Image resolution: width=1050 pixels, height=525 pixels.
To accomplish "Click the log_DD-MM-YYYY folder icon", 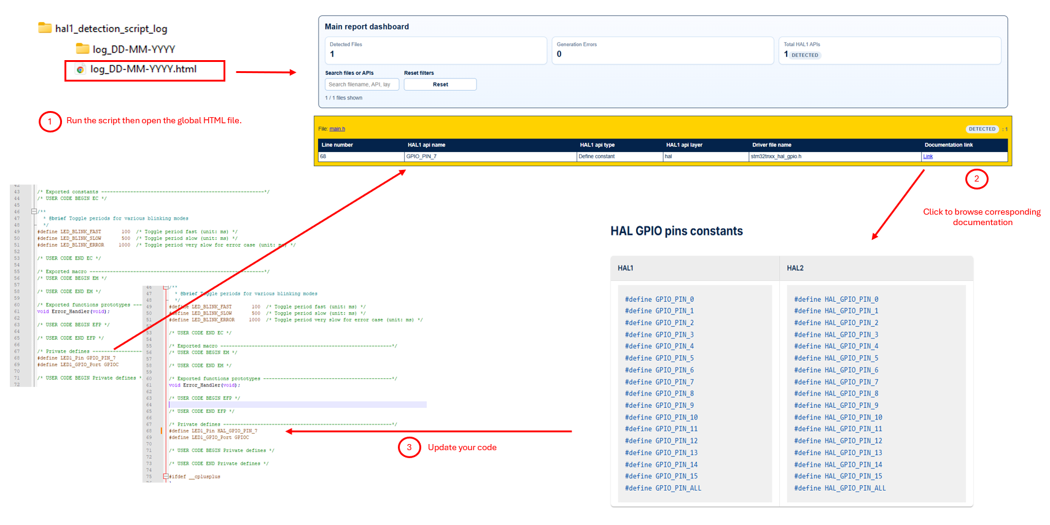I will 82,48.
